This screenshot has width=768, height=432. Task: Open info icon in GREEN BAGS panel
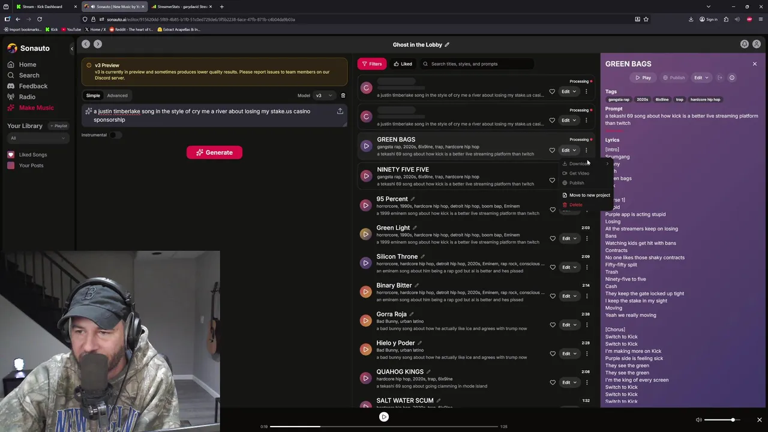[731, 77]
